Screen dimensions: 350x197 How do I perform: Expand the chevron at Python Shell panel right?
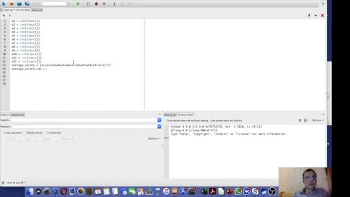pyautogui.click(x=323, y=114)
